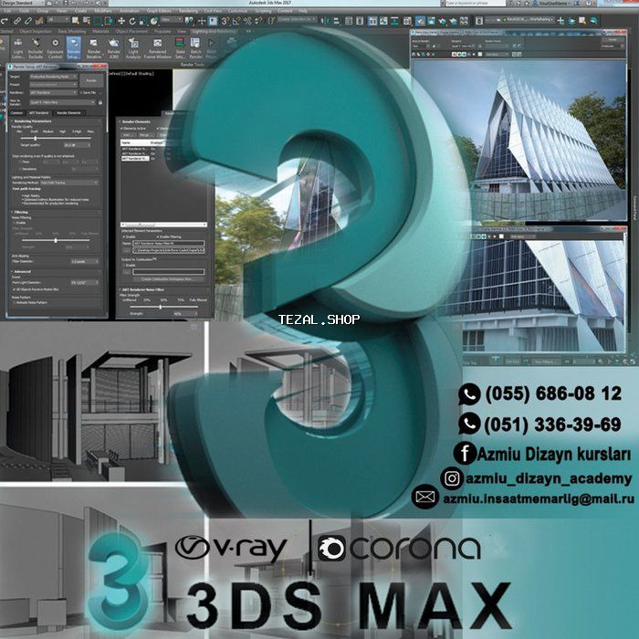Screen dimensions: 639x639
Task: Open the Rendering menu
Action: tap(188, 11)
